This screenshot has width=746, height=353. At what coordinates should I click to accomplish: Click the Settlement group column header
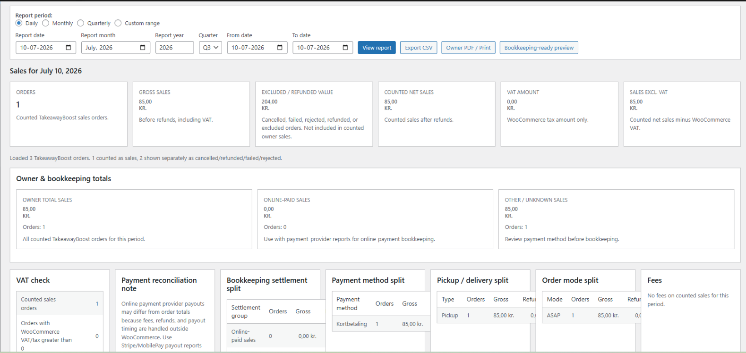click(246, 311)
